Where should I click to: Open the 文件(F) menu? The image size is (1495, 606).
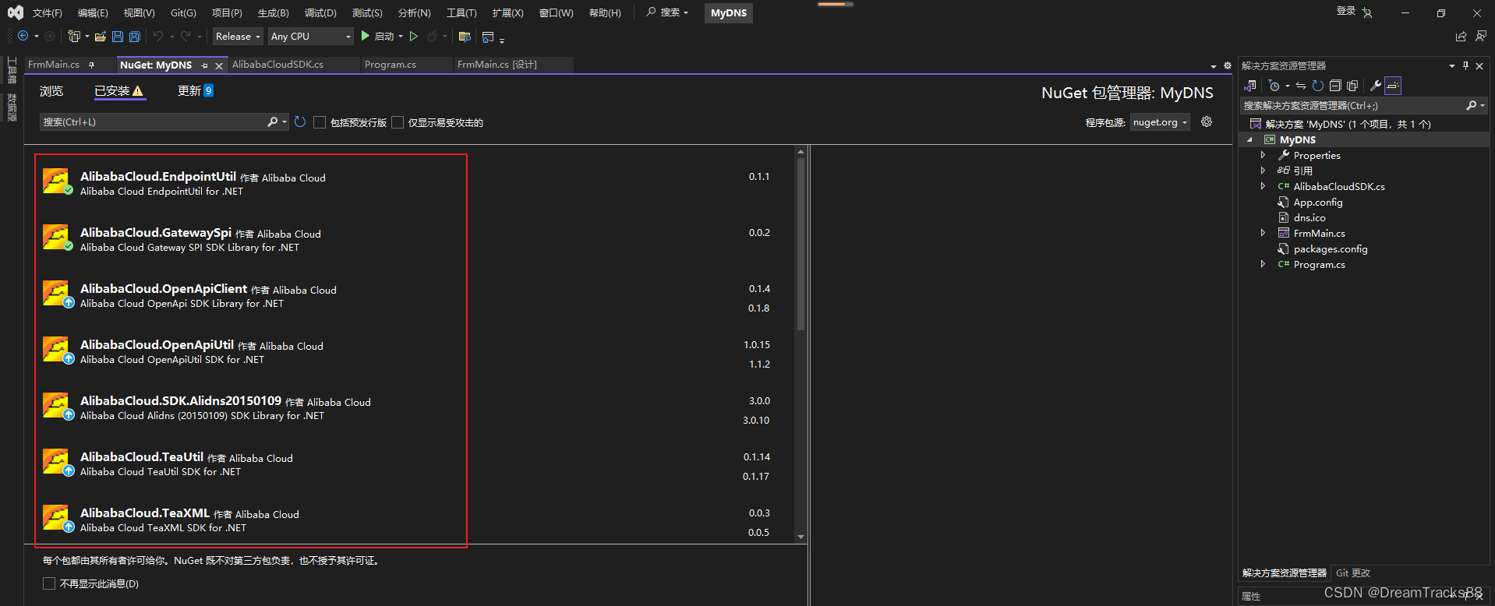pos(47,13)
